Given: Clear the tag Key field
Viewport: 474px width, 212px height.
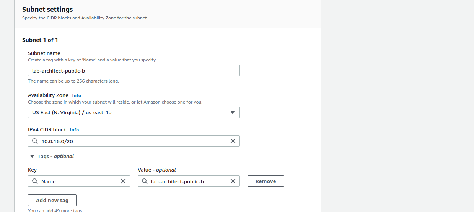Looking at the screenshot, I should click(123, 181).
